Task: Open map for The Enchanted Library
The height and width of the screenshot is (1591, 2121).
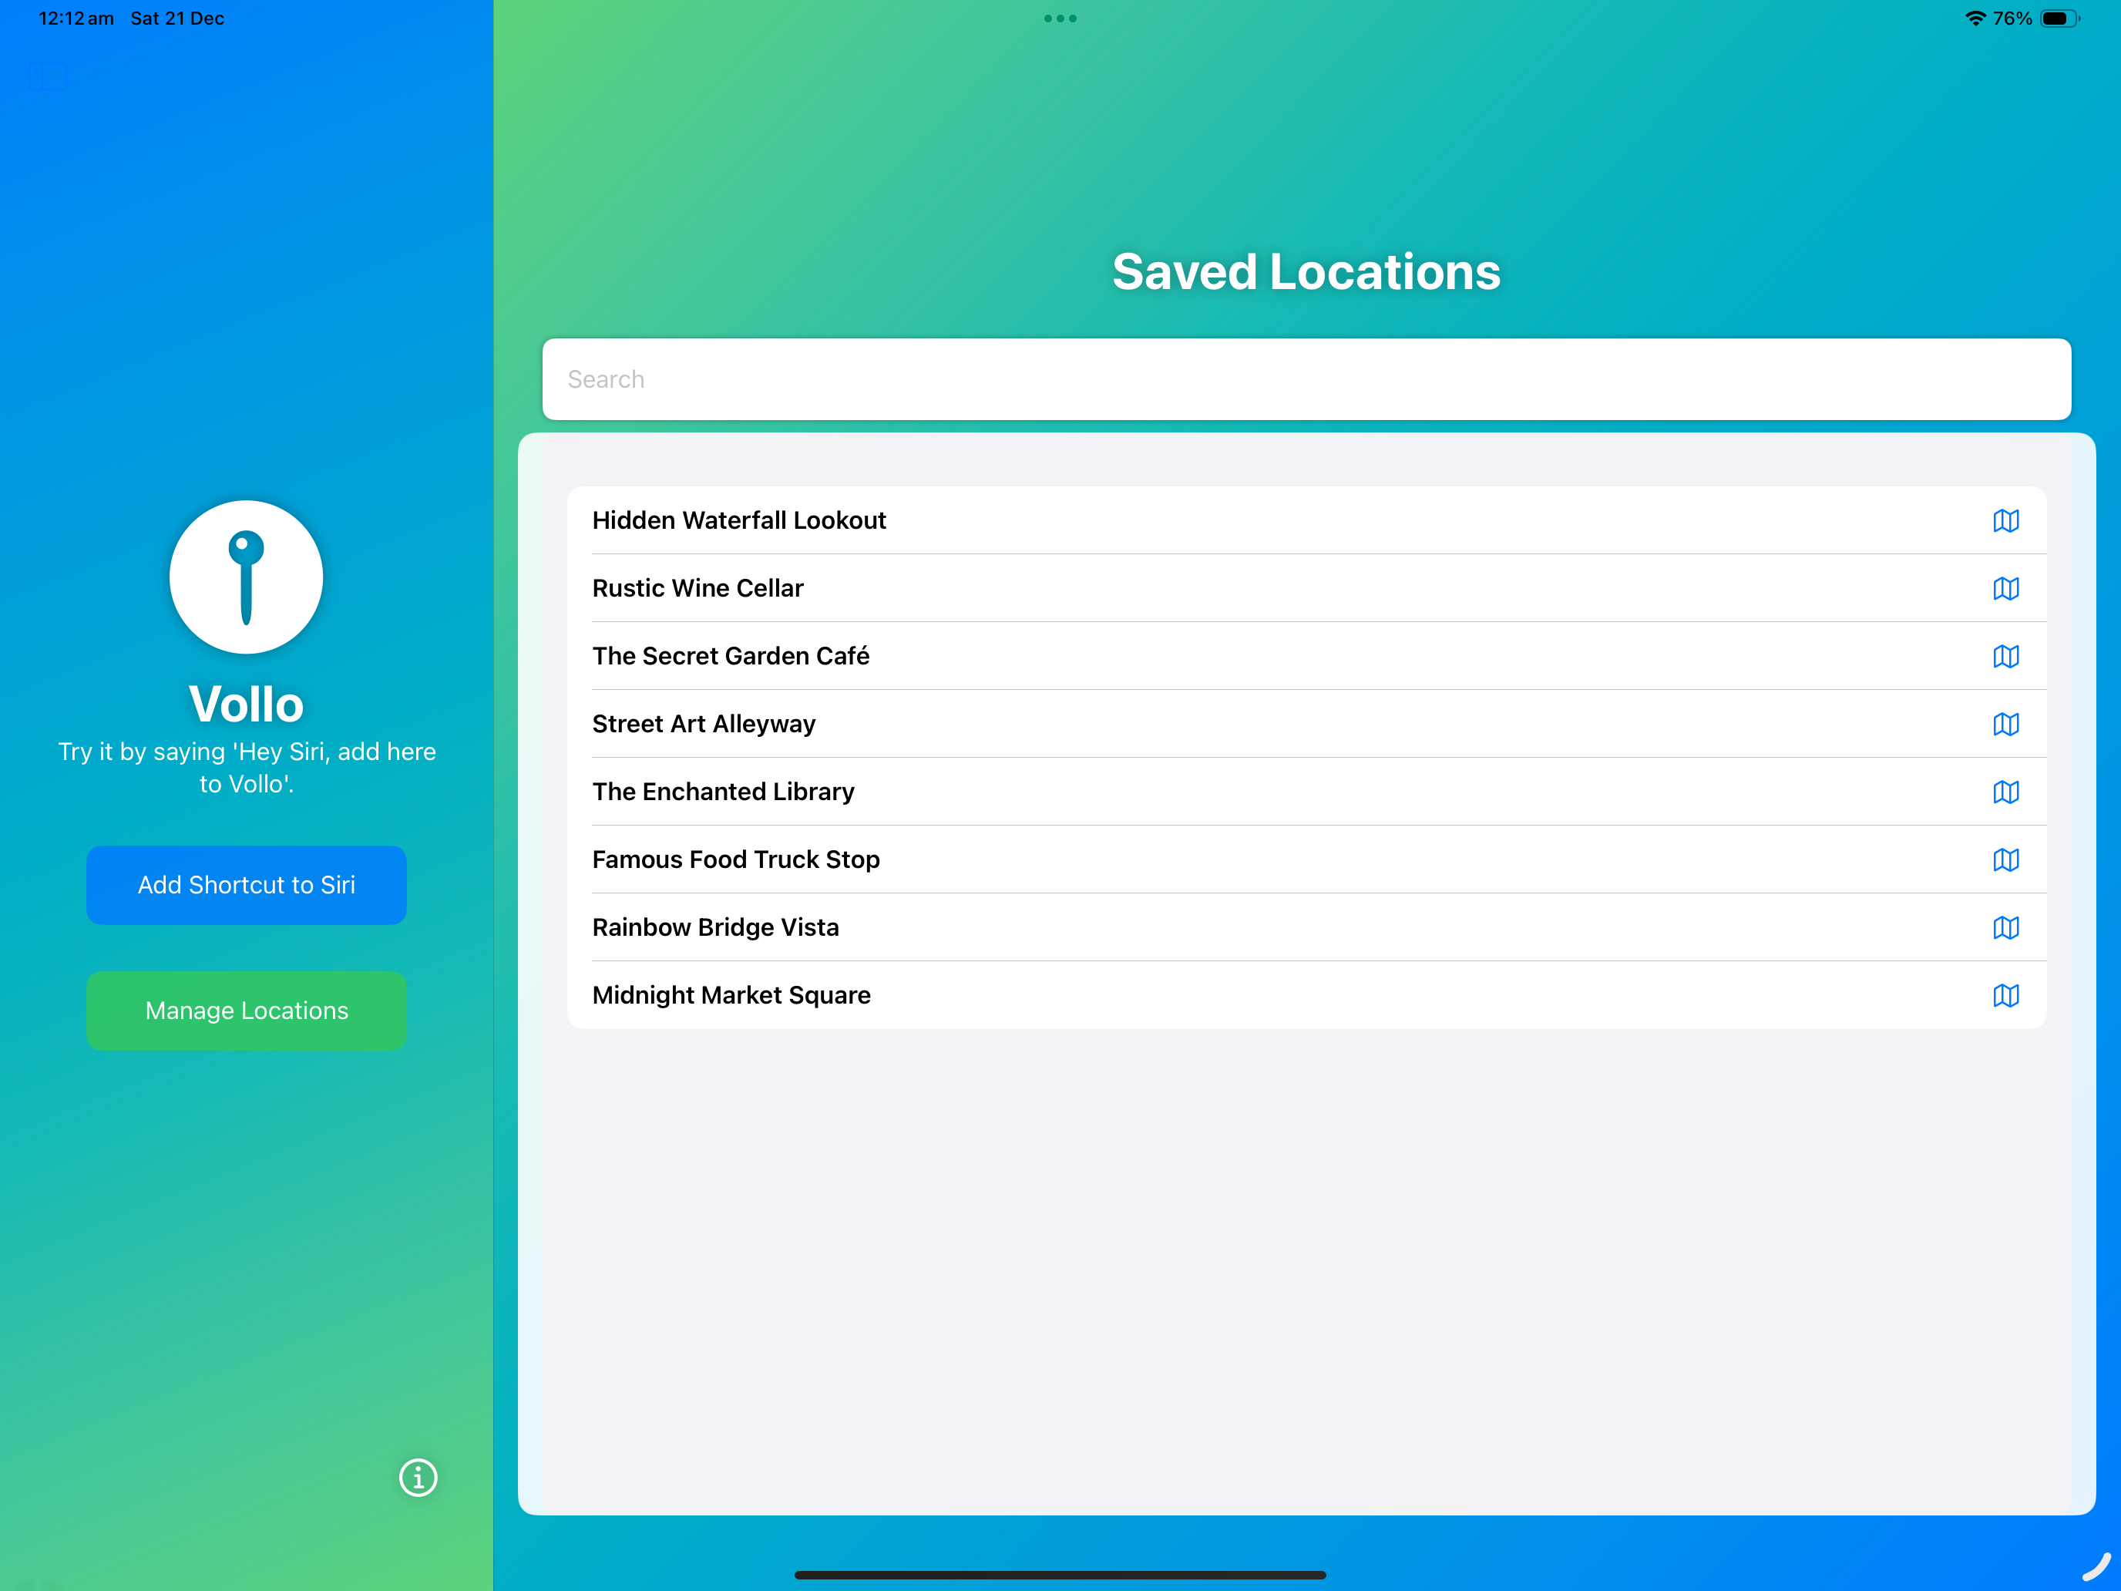Action: [2005, 791]
